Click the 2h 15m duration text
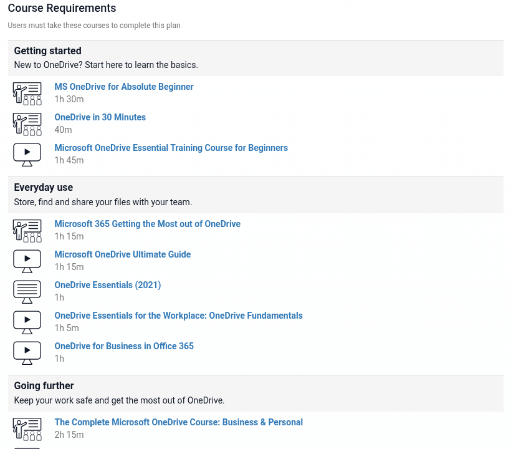The width and height of the screenshot is (511, 449). [69, 435]
